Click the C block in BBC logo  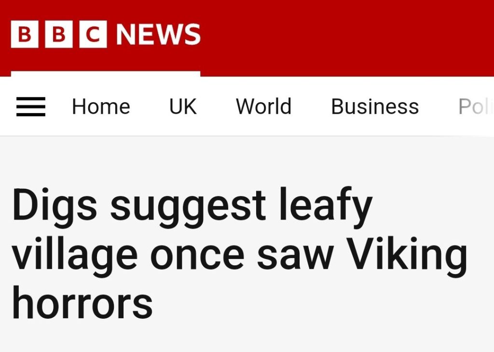click(x=93, y=35)
